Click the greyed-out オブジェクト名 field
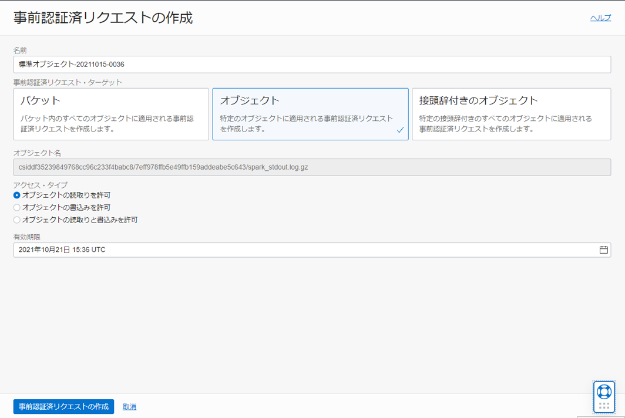 tap(311, 167)
